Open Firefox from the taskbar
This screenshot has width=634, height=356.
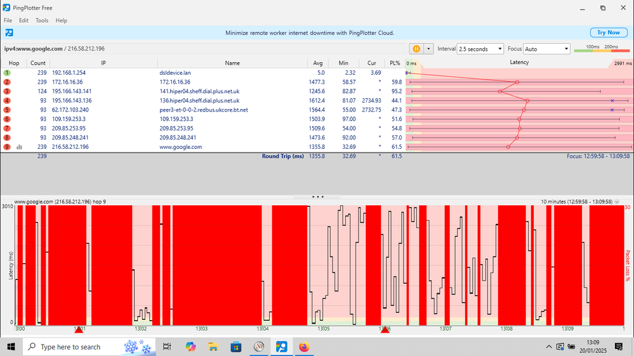click(304, 346)
